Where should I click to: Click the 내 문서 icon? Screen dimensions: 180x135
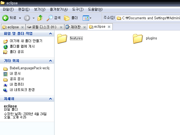5,74
